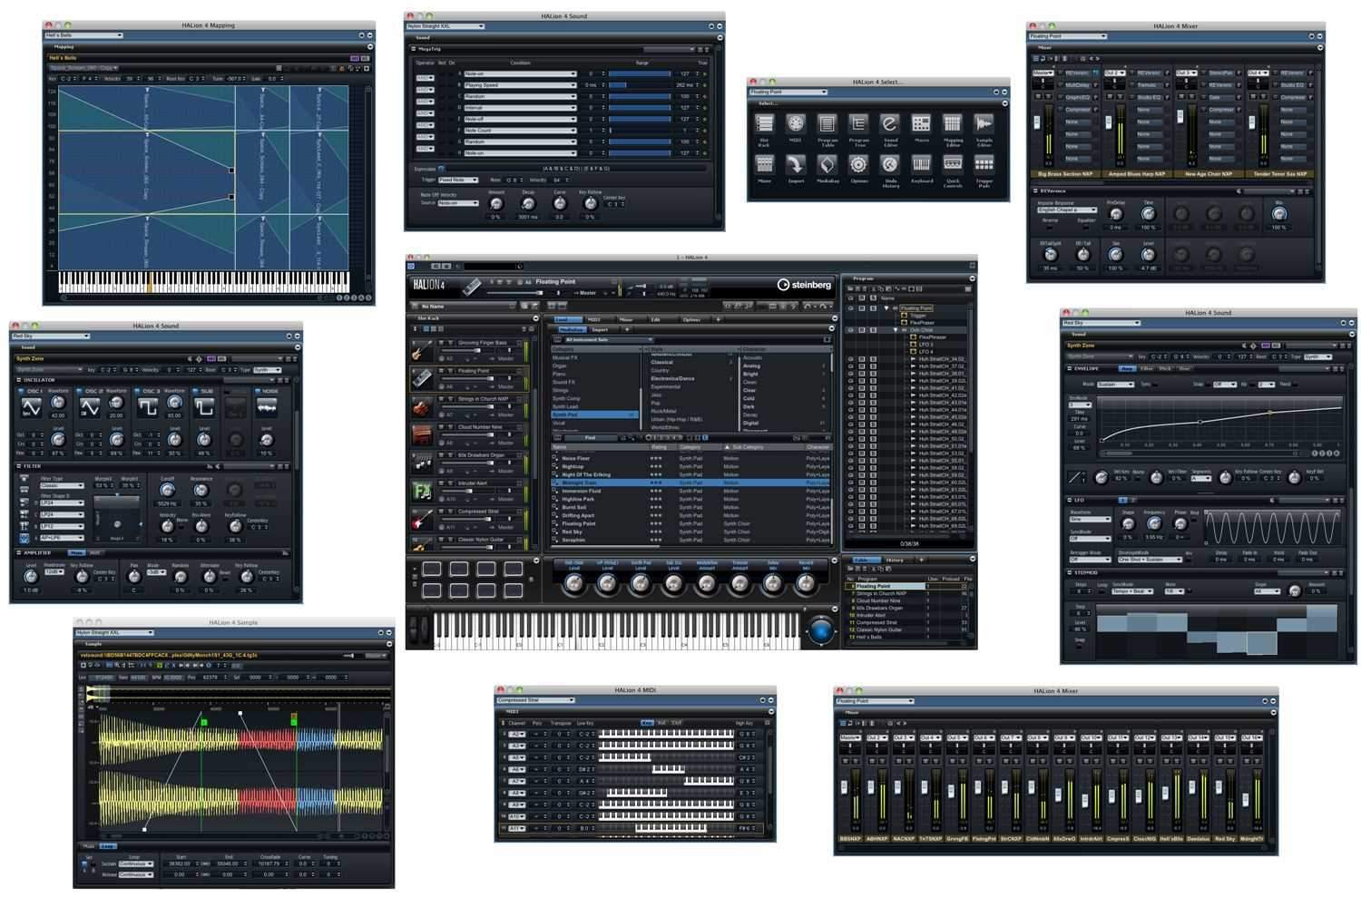Open Nylon Straight XXL dropdown in Sample window
This screenshot has height=907, width=1361.
[x=114, y=632]
